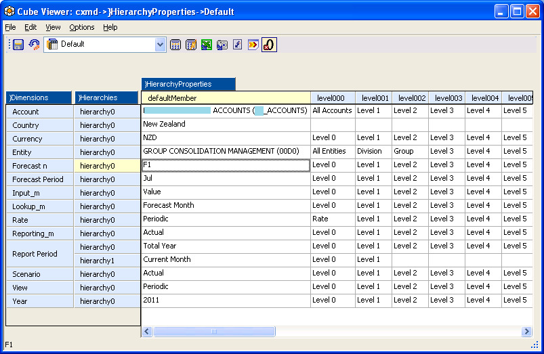Image resolution: width=544 pixels, height=354 pixels.
Task: Click the 2011 cell in Year row
Action: click(x=226, y=301)
